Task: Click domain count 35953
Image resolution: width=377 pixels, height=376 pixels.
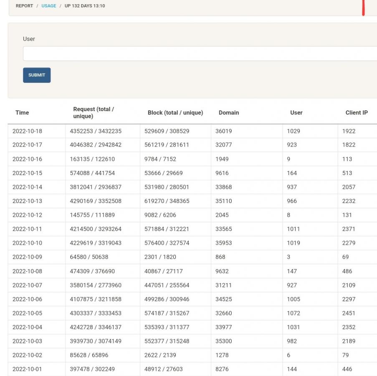Action: point(223,243)
